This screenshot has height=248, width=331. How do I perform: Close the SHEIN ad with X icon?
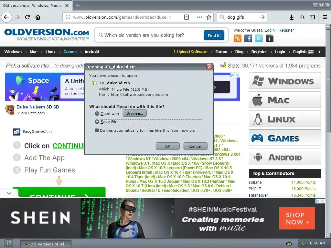click(322, 201)
